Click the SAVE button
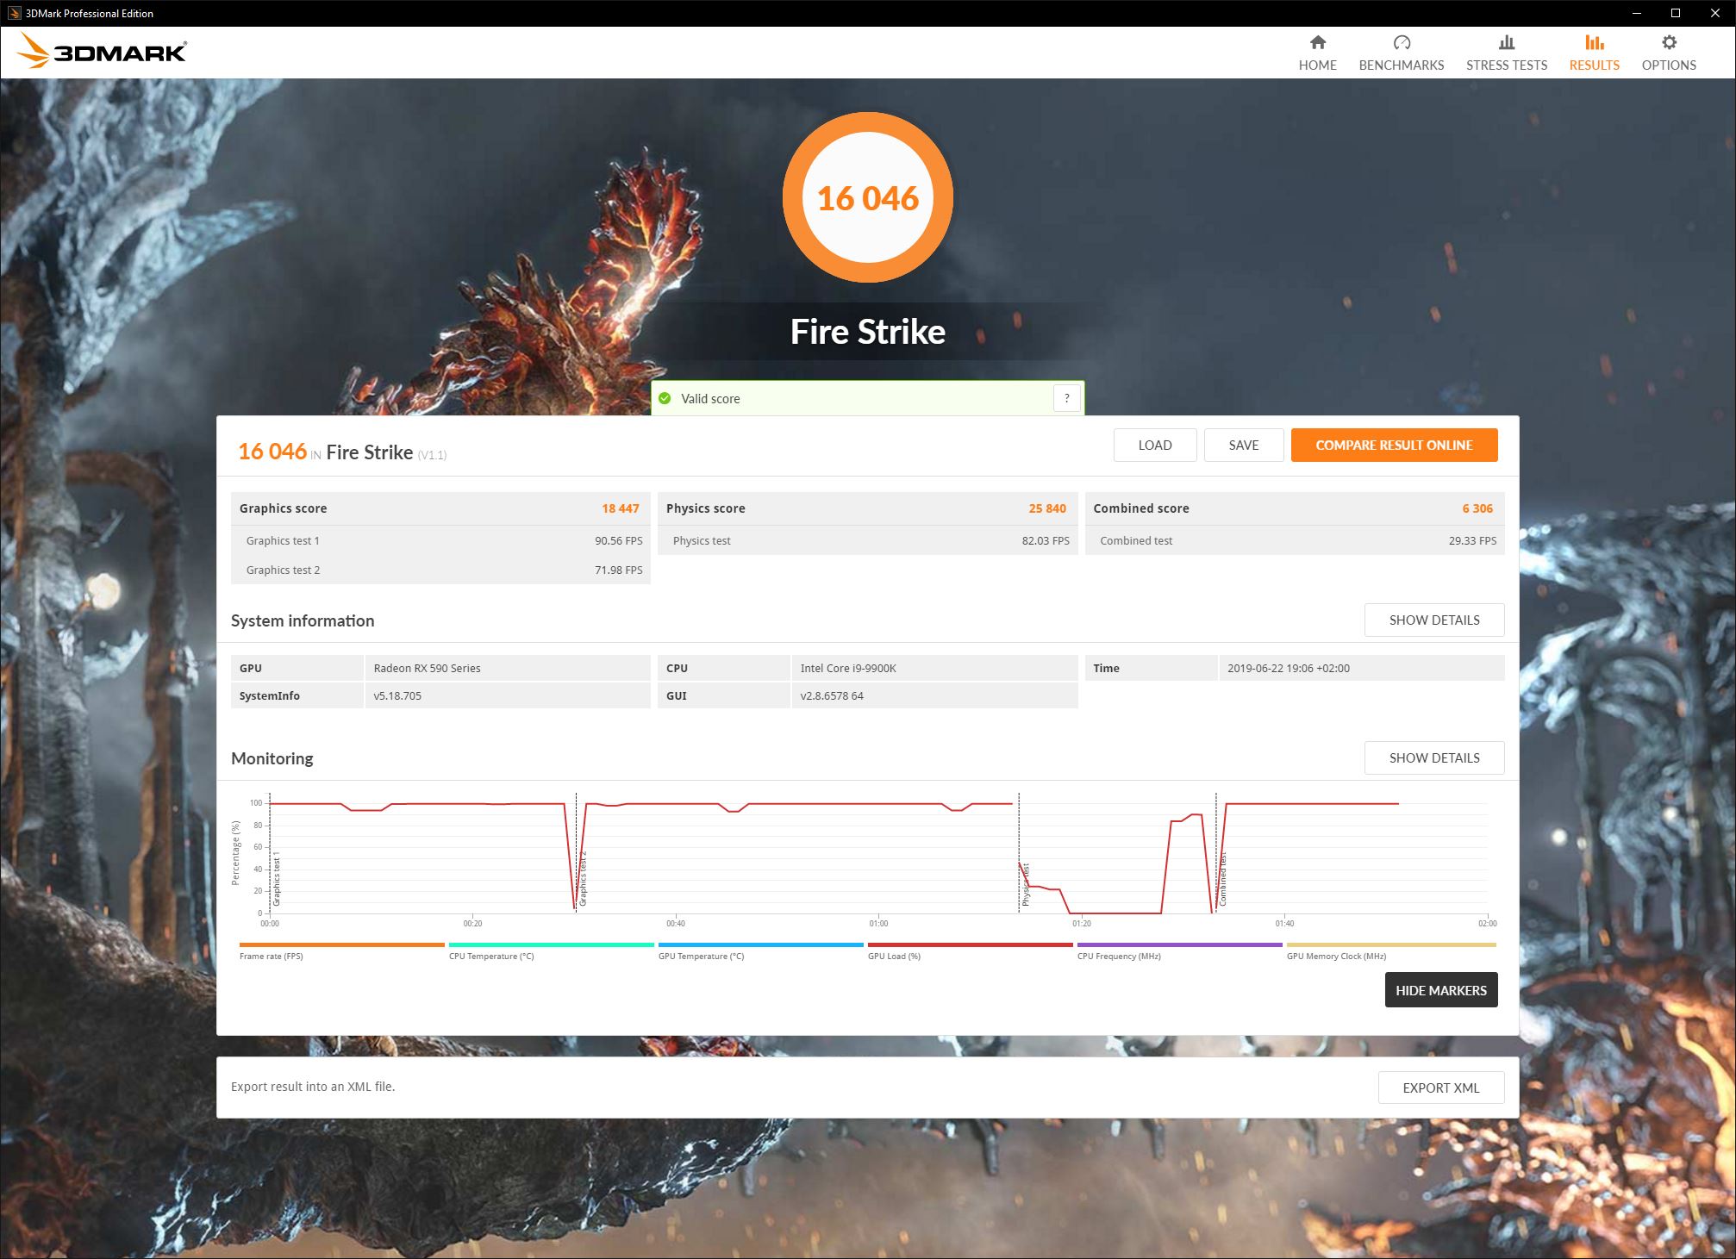Screen dimensions: 1736x1259 [x=1243, y=446]
